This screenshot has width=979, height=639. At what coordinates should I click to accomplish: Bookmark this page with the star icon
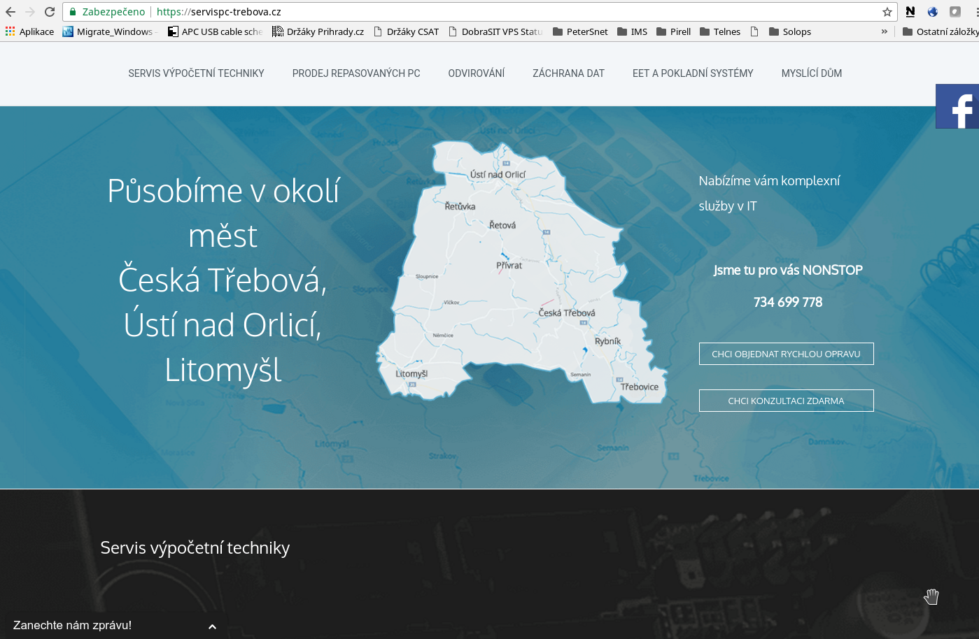click(x=887, y=12)
